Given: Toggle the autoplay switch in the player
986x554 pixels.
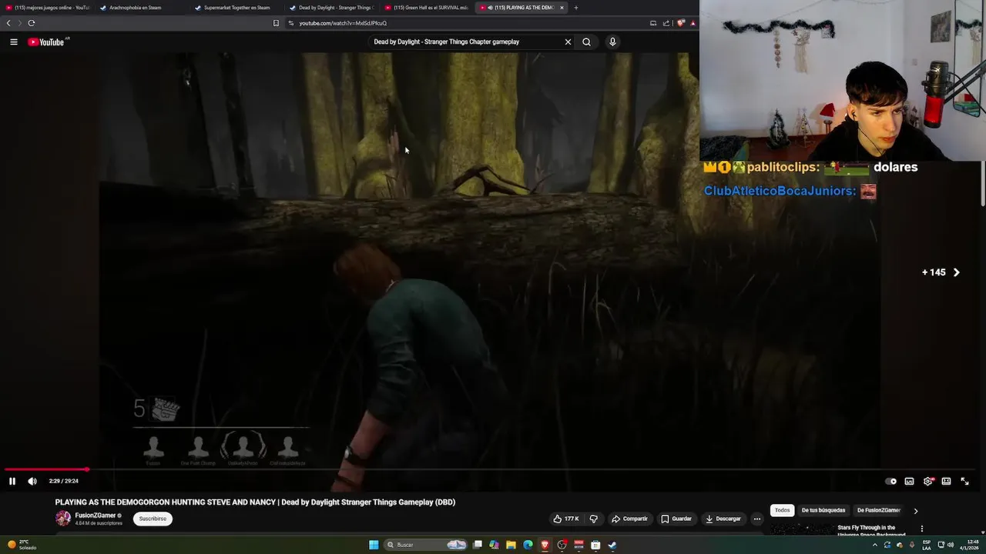Looking at the screenshot, I should (x=890, y=481).
